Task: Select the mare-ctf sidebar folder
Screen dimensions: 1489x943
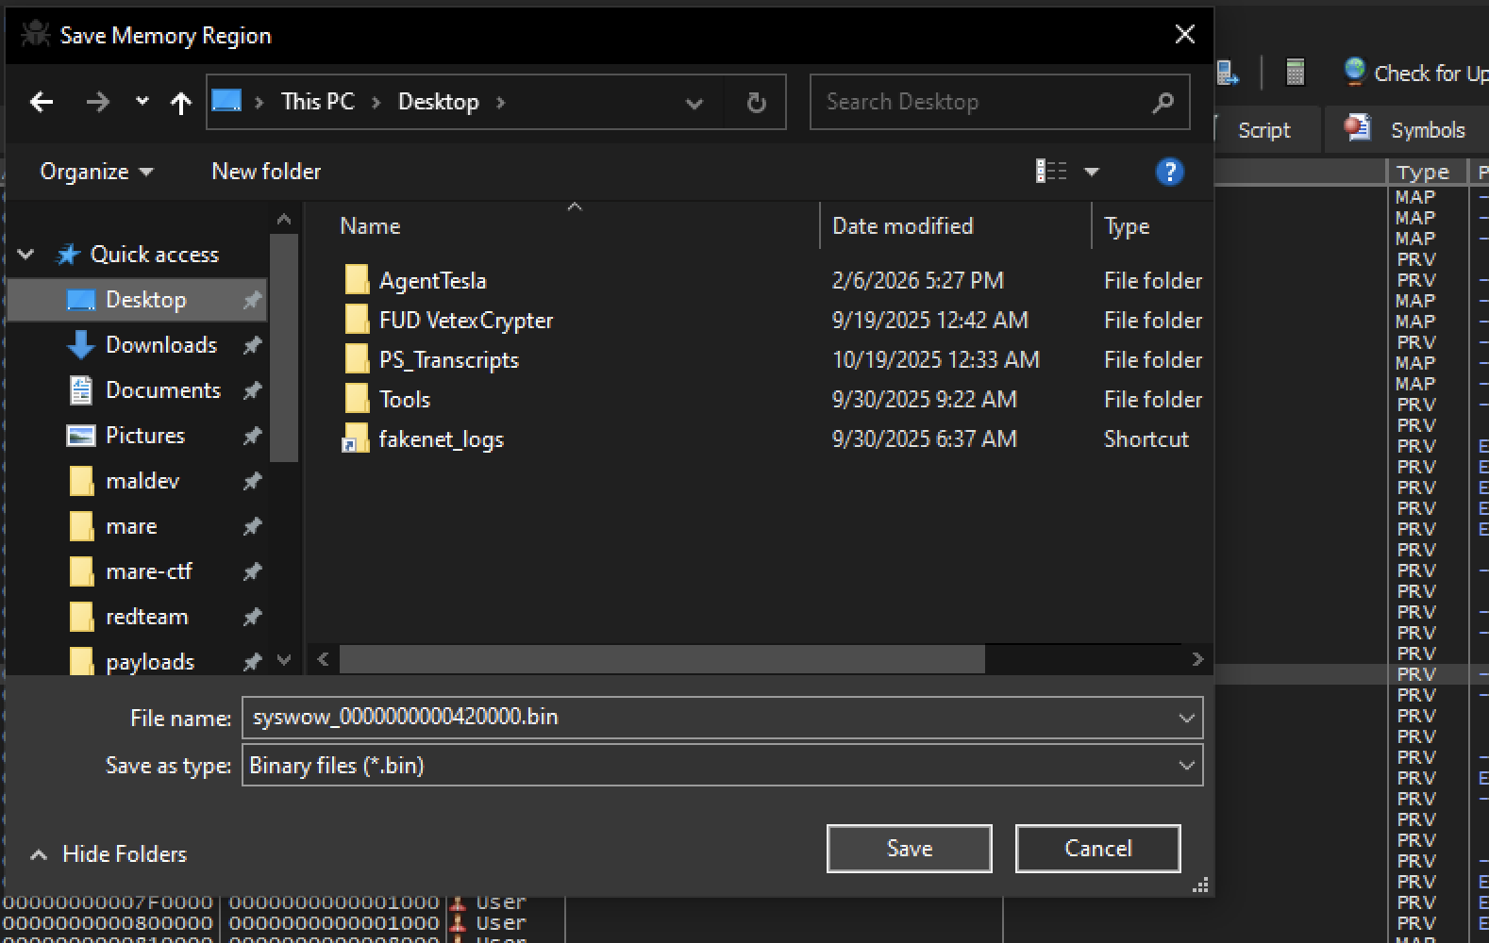Action: click(x=149, y=571)
